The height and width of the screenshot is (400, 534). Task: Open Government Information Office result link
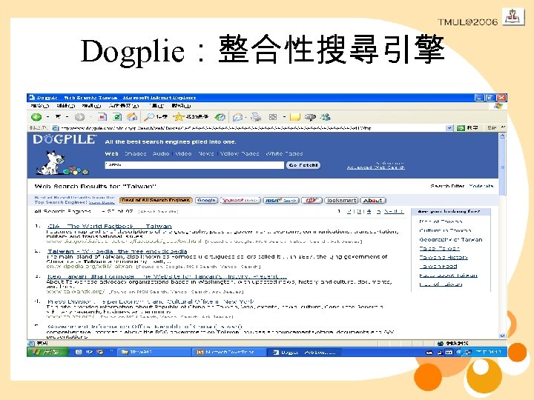pyautogui.click(x=145, y=327)
